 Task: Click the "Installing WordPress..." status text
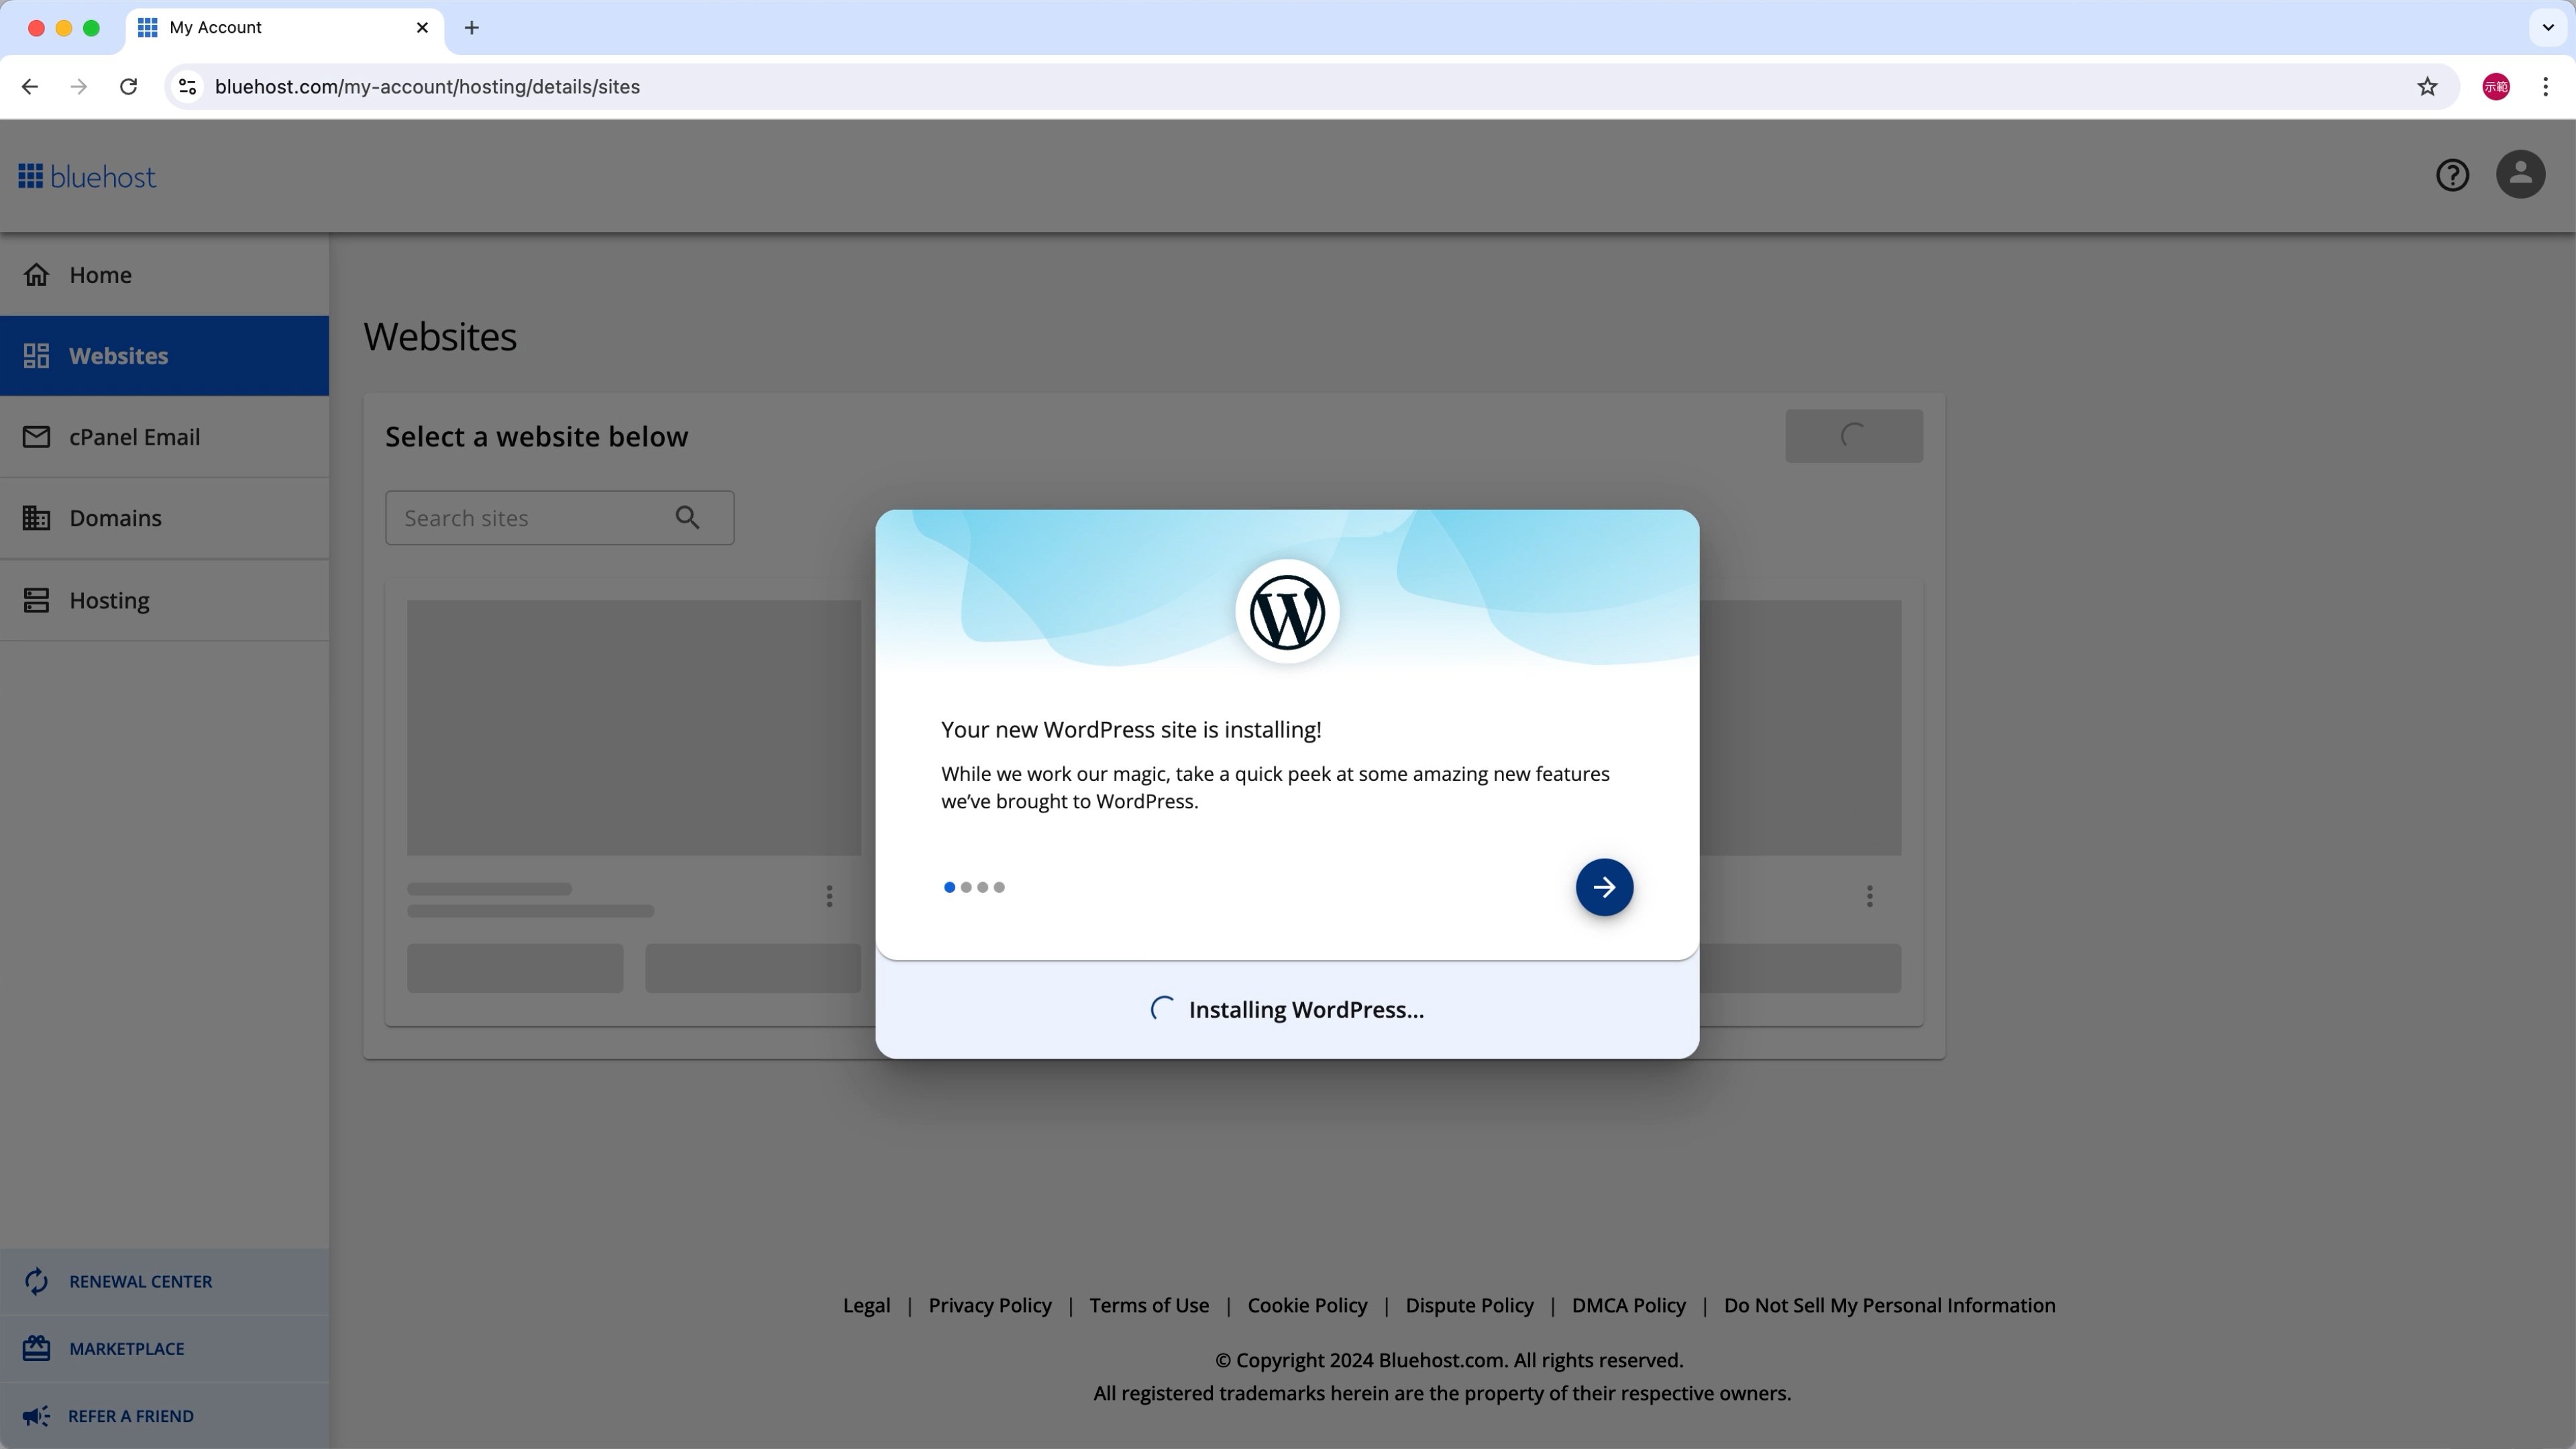click(x=1306, y=1010)
